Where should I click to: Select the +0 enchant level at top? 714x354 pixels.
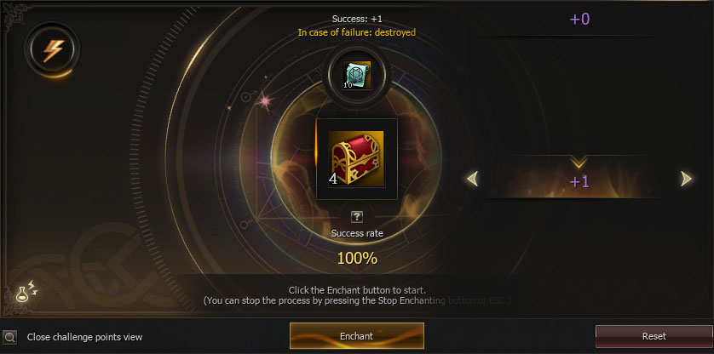[x=579, y=19]
